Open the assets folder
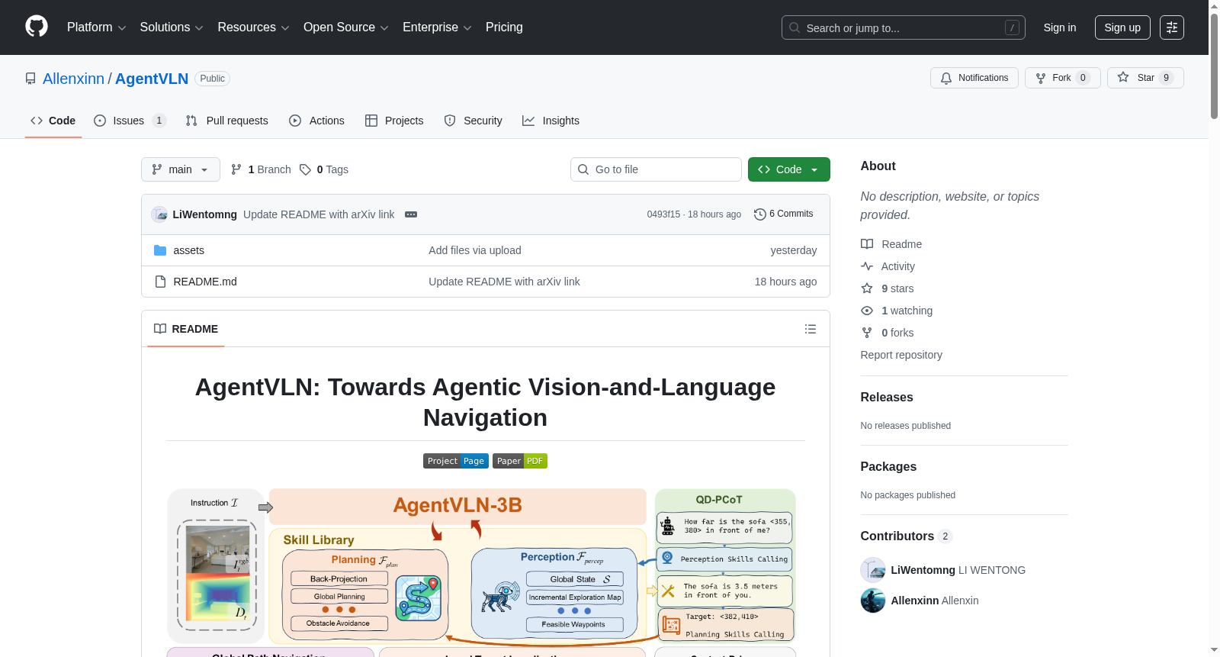The image size is (1220, 657). click(x=188, y=250)
